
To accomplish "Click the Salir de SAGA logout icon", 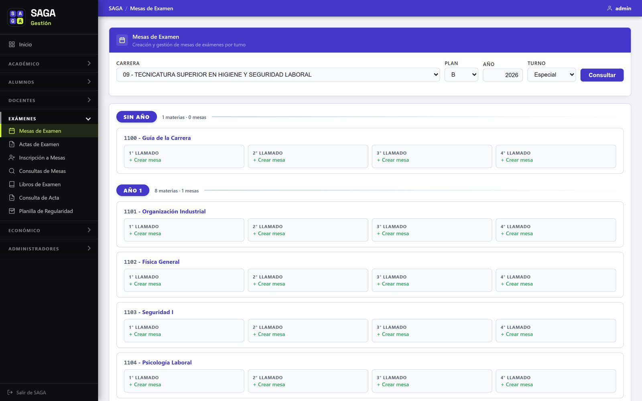I will [10, 393].
